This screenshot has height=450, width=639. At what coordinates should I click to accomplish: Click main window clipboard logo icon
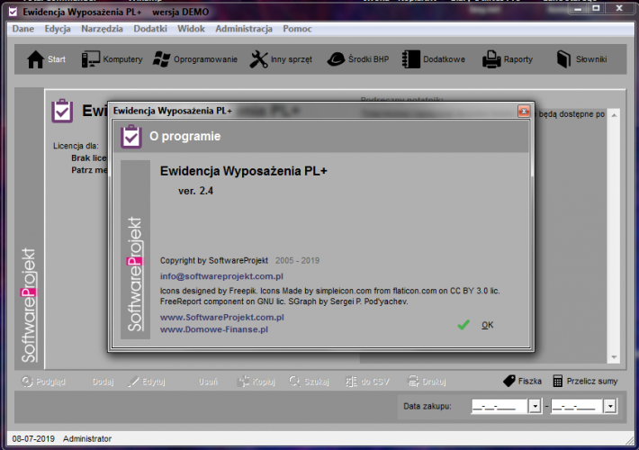[62, 111]
